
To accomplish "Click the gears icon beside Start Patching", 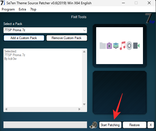I will click(93, 125).
